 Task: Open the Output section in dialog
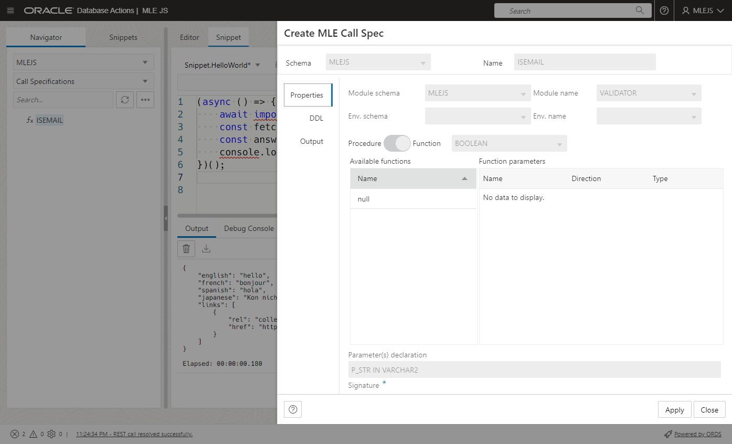(312, 141)
